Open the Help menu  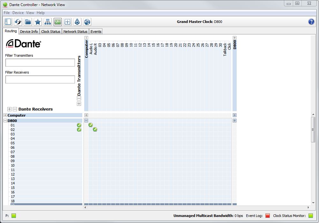pyautogui.click(x=41, y=13)
